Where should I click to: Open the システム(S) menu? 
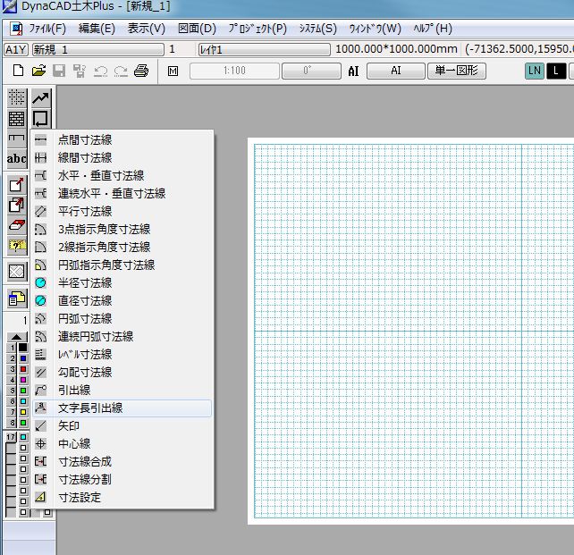tap(317, 29)
